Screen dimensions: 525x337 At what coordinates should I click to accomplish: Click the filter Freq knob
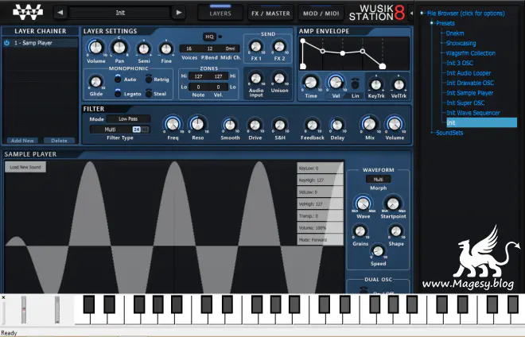point(173,124)
